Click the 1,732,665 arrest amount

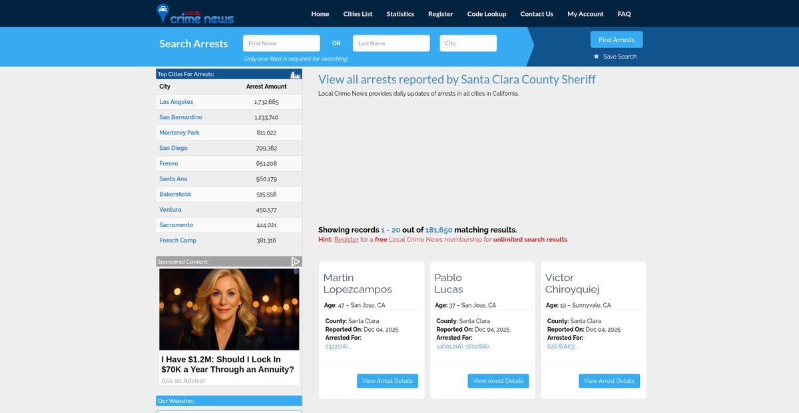pyautogui.click(x=266, y=102)
